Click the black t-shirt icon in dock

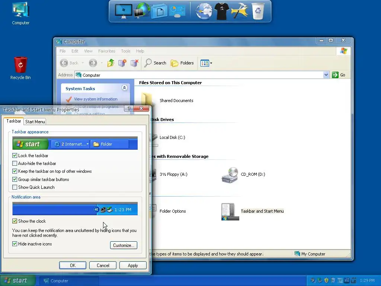(x=222, y=11)
